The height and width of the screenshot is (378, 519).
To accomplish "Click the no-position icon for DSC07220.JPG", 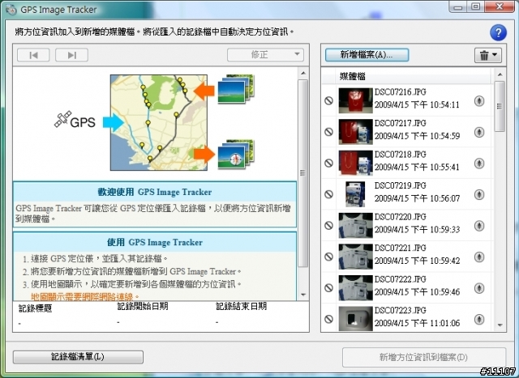I will tap(328, 225).
